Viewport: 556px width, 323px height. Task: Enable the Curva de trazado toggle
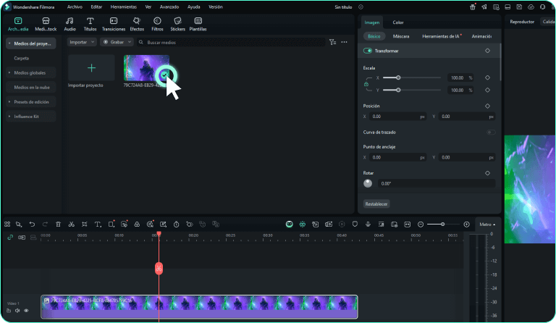(x=491, y=133)
